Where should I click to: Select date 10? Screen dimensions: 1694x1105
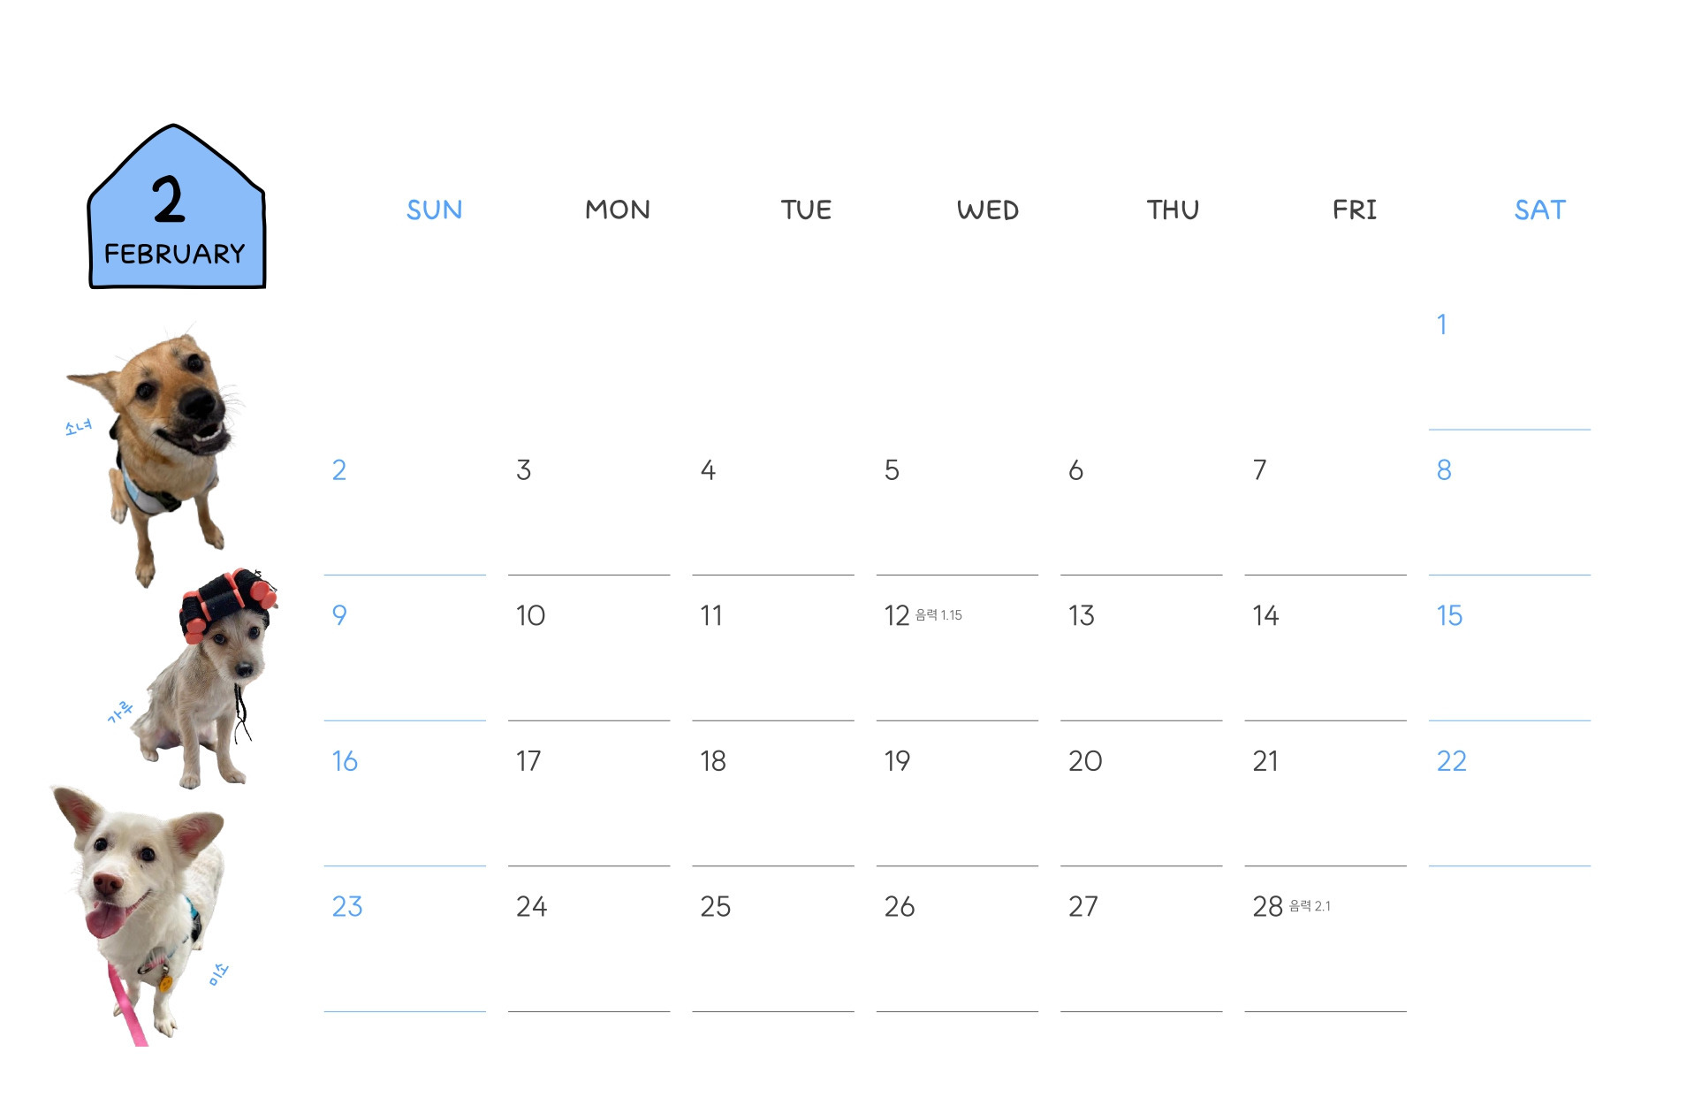tap(530, 615)
